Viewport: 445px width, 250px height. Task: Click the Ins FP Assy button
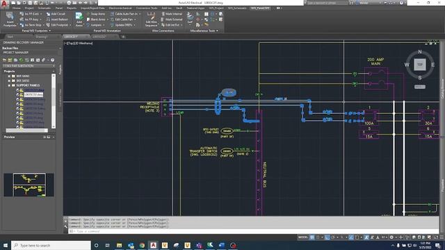31,19
